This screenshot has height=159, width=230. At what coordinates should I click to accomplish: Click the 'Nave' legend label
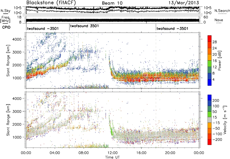[x=218, y=20]
